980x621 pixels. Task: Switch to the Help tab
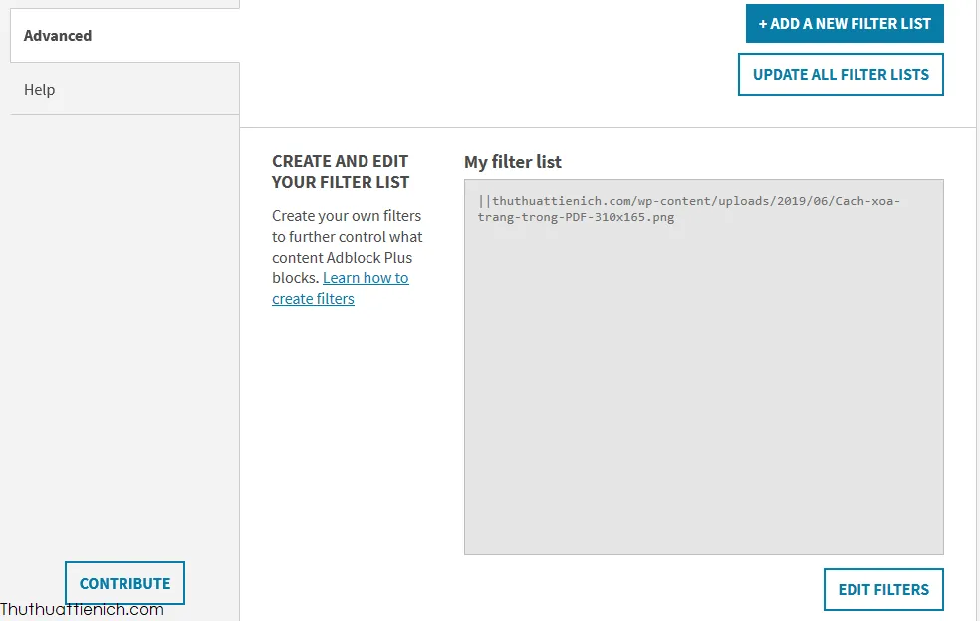(x=124, y=89)
